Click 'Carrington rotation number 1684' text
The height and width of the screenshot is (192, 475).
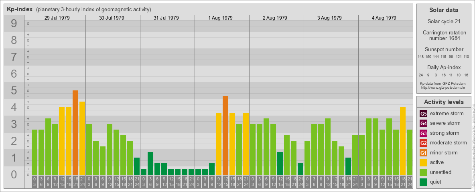pos(444,35)
